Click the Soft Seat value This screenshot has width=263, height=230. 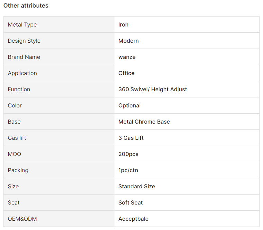pos(131,202)
